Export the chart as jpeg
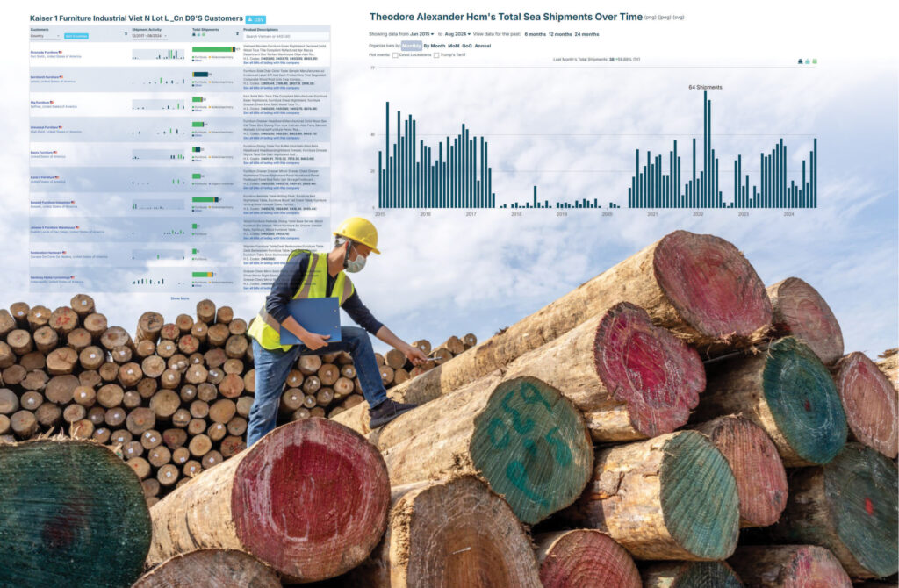 pyautogui.click(x=664, y=18)
